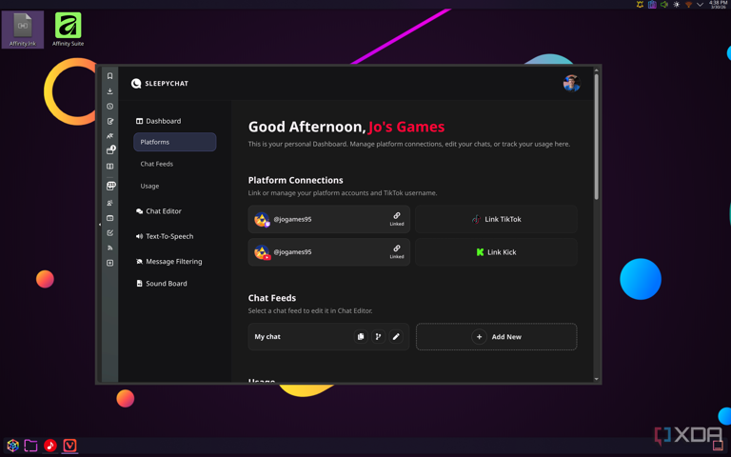731x457 pixels.
Task: Open the Tasks panel in the sidebar
Action: pyautogui.click(x=110, y=233)
